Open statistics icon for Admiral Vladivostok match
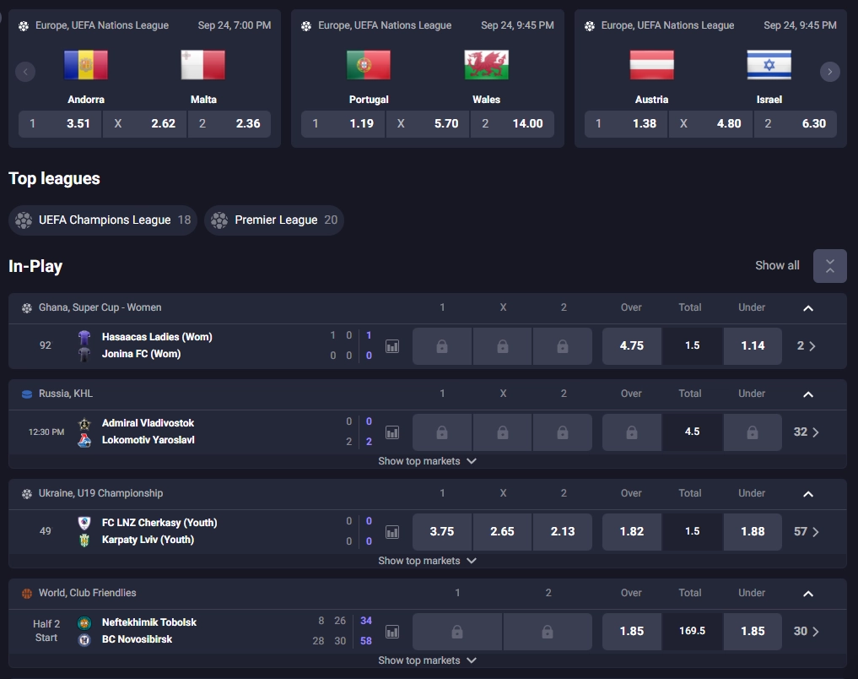 pyautogui.click(x=392, y=432)
